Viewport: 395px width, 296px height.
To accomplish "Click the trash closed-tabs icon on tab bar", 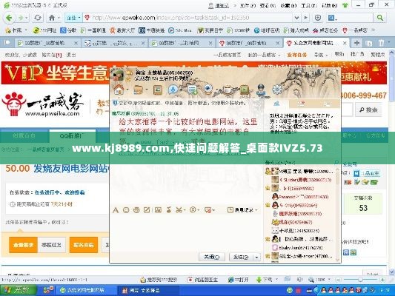I will pos(381,43).
